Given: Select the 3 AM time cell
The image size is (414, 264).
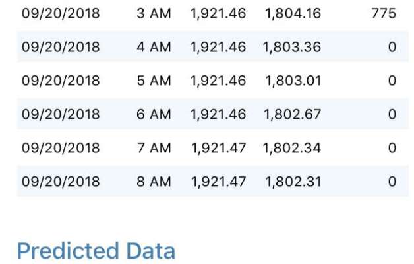Looking at the screenshot, I should point(154,13).
